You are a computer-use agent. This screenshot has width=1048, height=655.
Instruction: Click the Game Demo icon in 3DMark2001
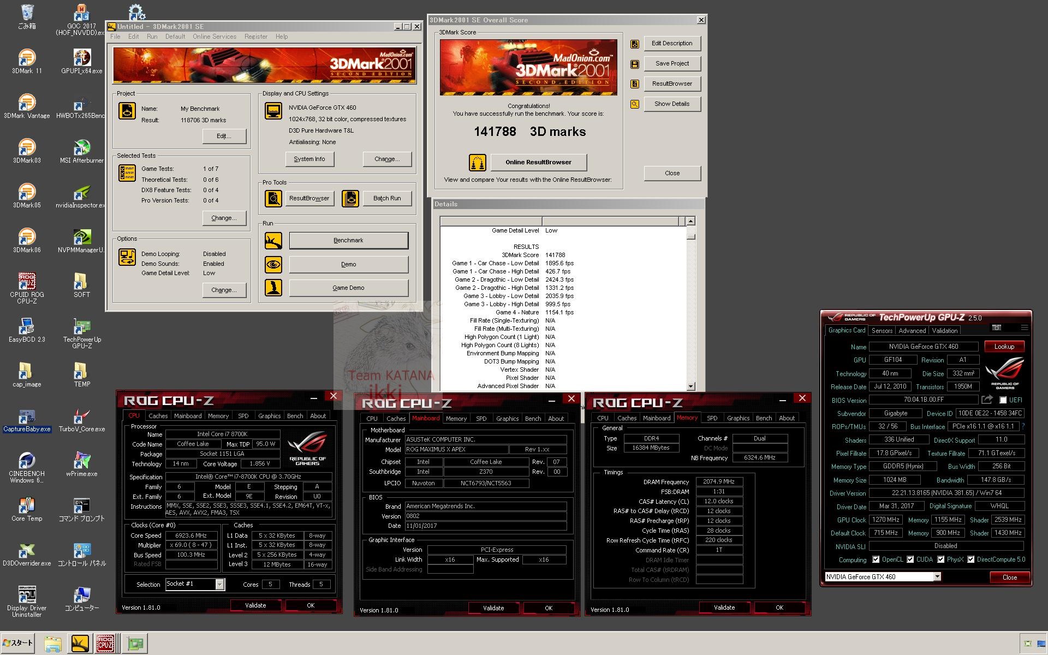pyautogui.click(x=273, y=287)
